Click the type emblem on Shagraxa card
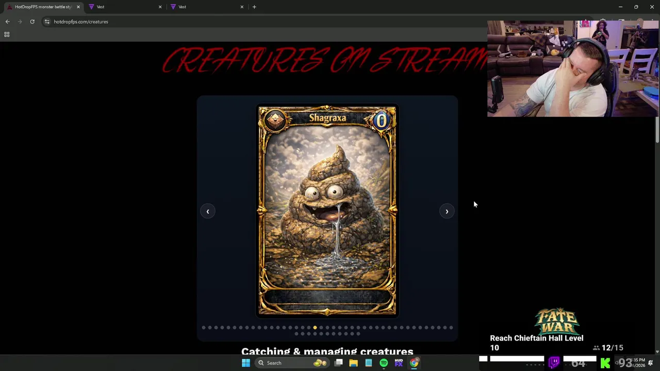The height and width of the screenshot is (371, 660). (x=275, y=121)
